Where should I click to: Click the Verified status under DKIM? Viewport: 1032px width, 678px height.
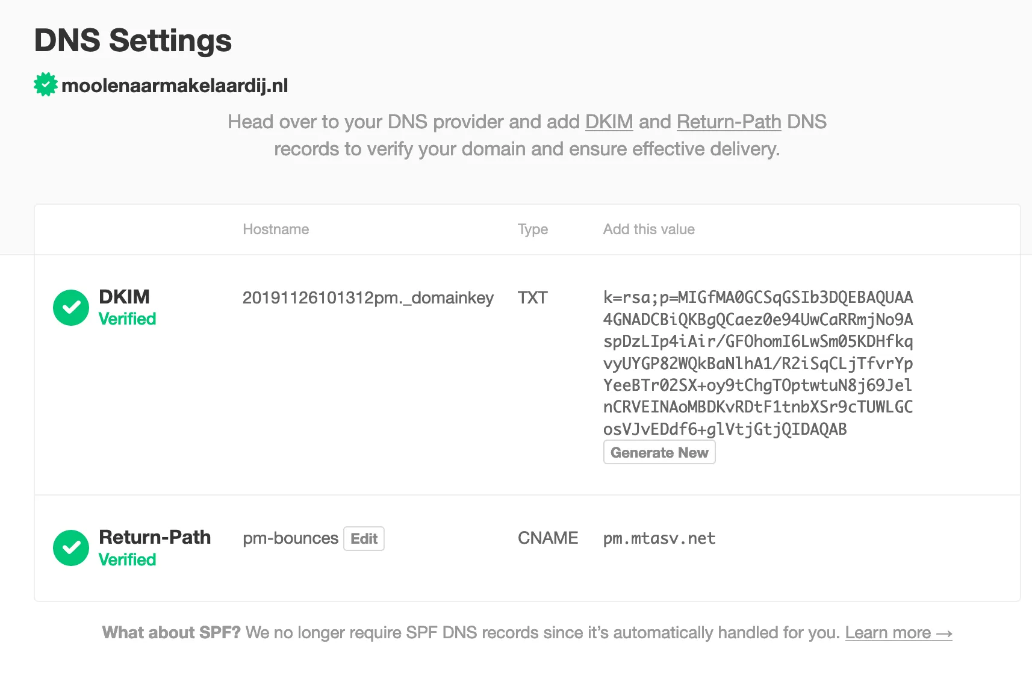pyautogui.click(x=126, y=319)
